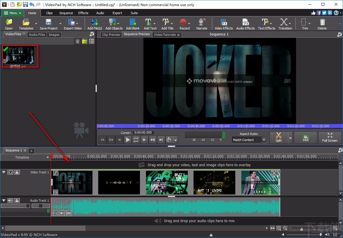Switch to the Audio Files tab
343x238 pixels.
coord(37,35)
